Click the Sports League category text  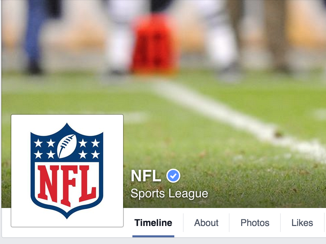[169, 193]
